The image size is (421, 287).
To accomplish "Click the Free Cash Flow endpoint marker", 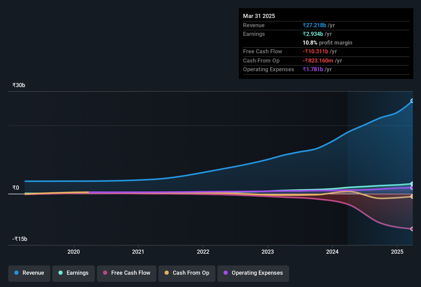I will (412, 229).
